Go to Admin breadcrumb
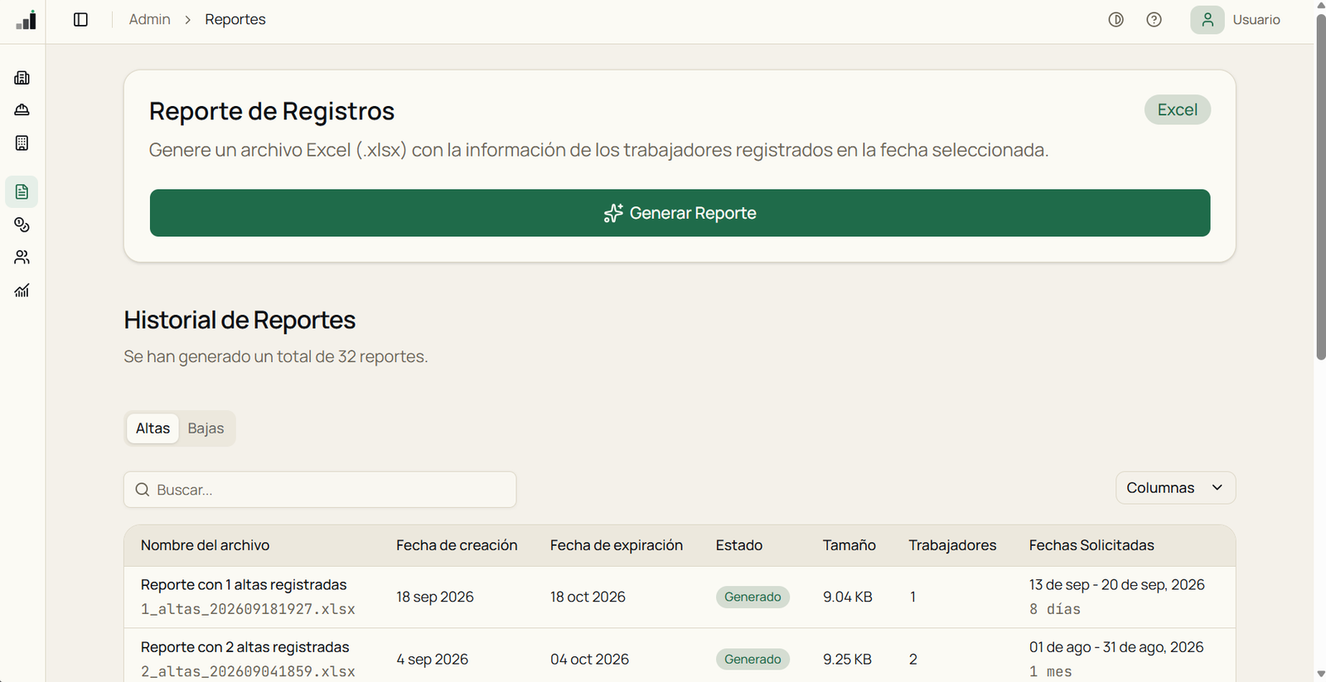This screenshot has height=682, width=1326. (150, 20)
